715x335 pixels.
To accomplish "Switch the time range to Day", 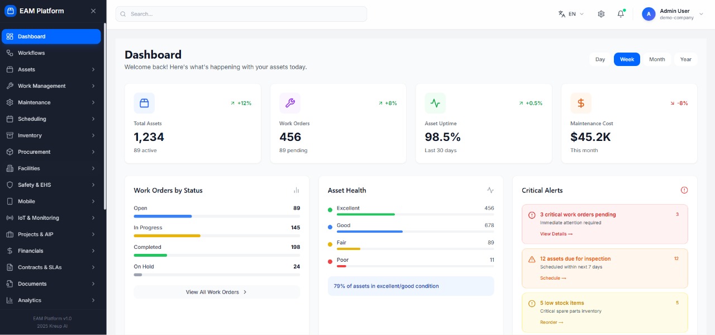I will click(600, 59).
